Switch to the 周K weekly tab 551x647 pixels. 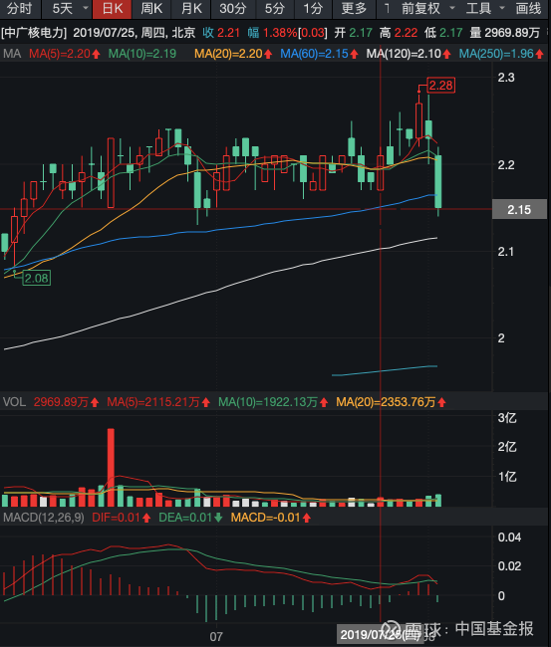click(151, 9)
